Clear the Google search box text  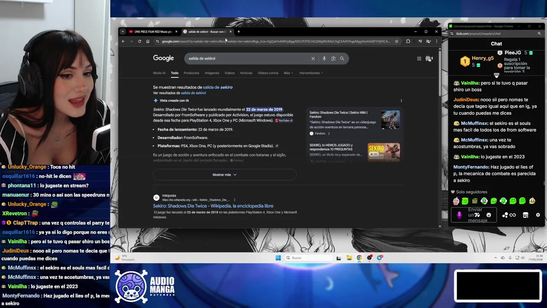click(x=313, y=59)
